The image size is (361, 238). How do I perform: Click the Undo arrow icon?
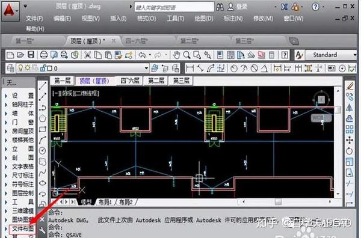(x=142, y=55)
